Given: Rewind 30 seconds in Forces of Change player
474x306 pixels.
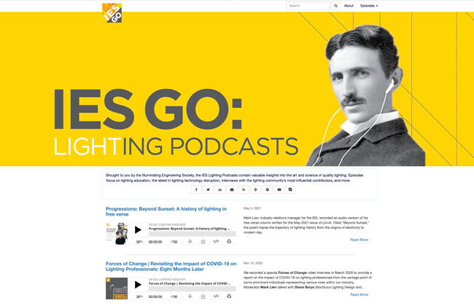Looking at the screenshot, I should pos(139,297).
